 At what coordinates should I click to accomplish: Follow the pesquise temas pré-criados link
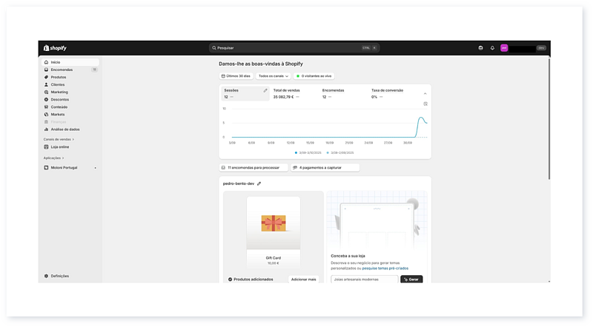coord(395,269)
